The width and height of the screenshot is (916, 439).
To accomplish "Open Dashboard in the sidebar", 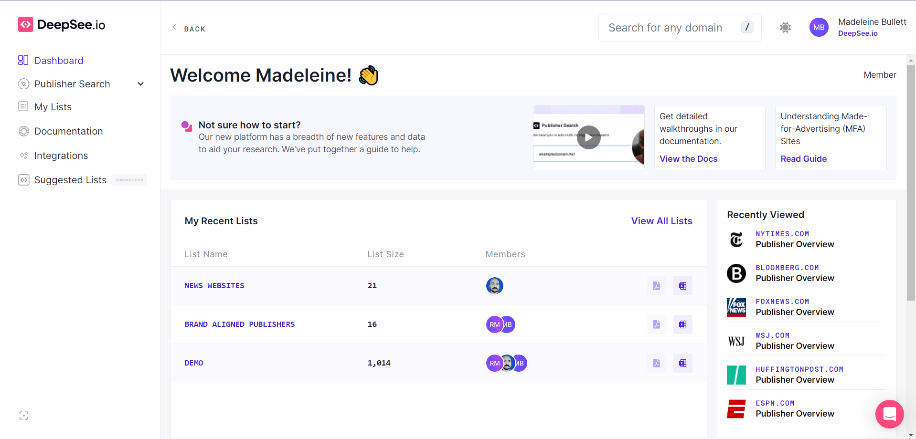I will (58, 61).
